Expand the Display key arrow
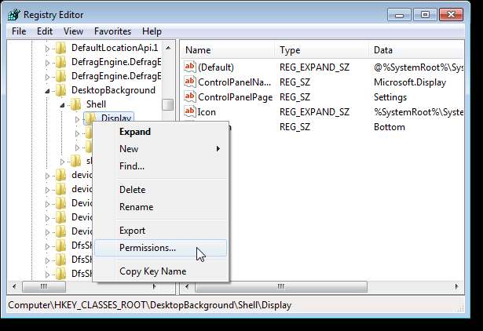Image resolution: width=483 pixels, height=331 pixels. 77,119
